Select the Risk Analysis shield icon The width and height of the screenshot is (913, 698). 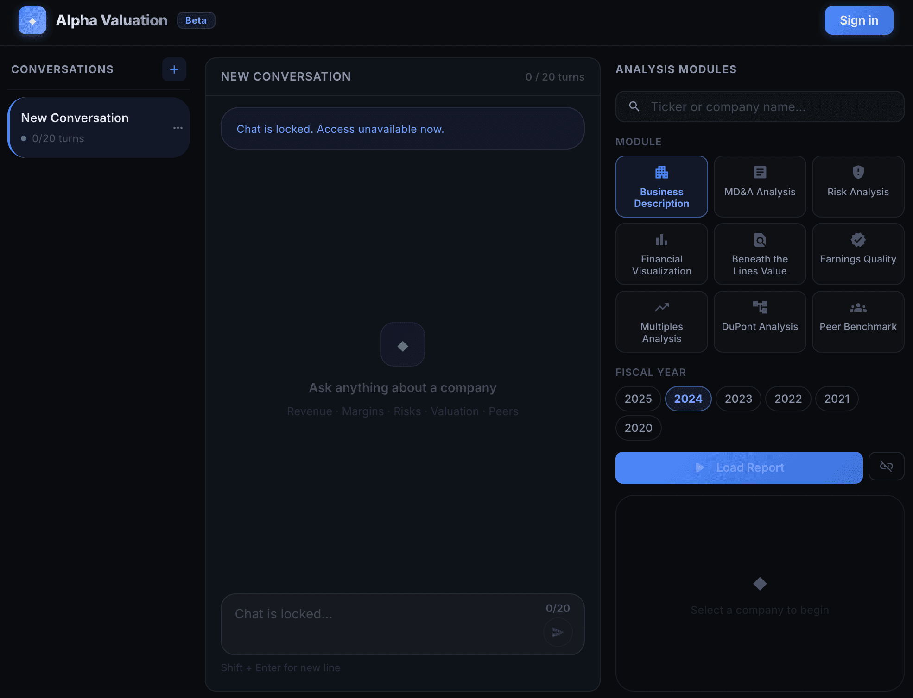tap(858, 173)
